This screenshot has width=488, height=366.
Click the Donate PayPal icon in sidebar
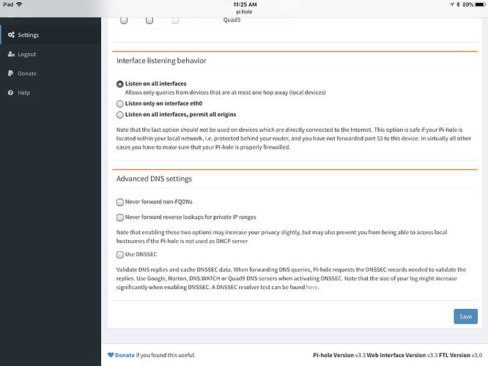coord(11,73)
